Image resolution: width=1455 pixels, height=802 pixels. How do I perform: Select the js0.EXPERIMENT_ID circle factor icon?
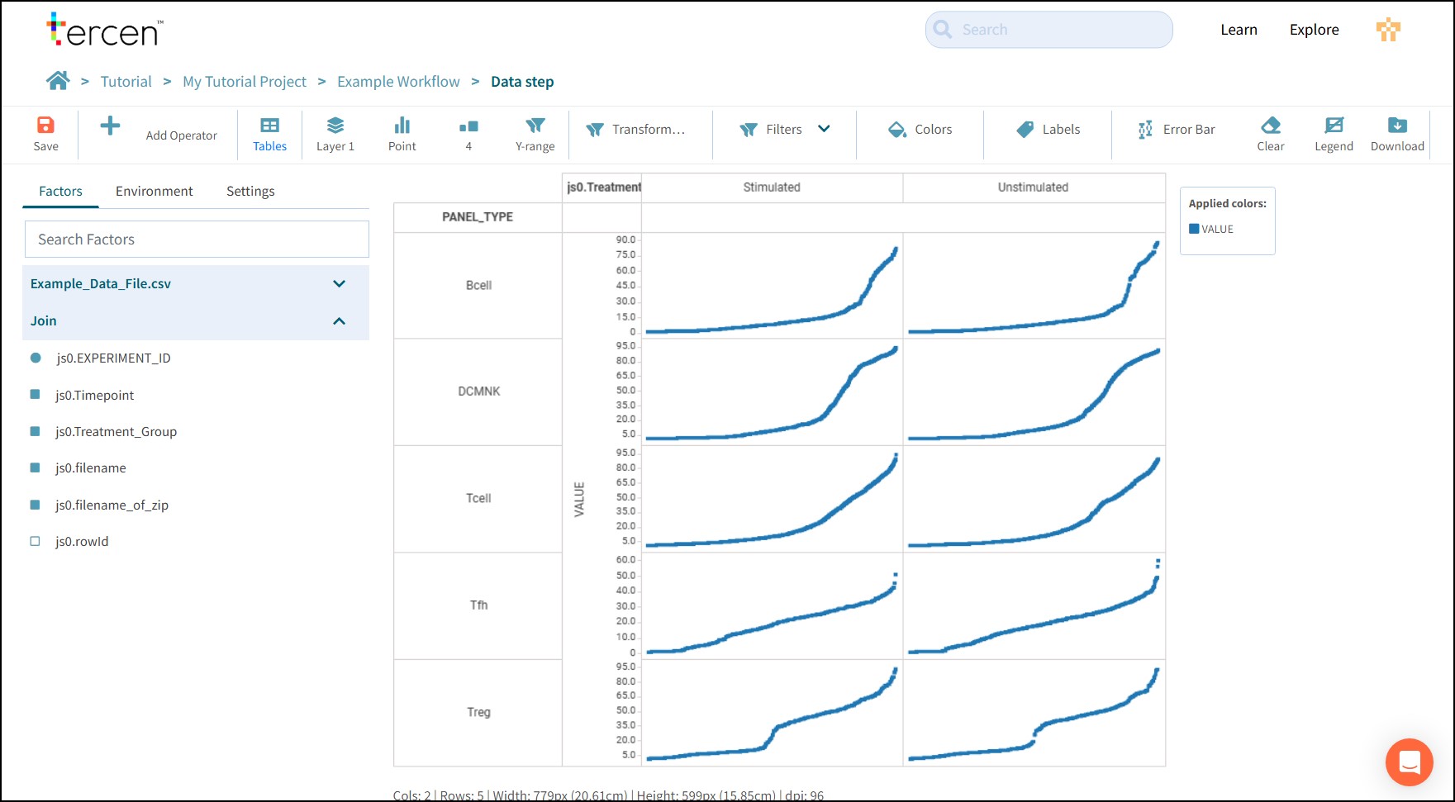pos(36,358)
